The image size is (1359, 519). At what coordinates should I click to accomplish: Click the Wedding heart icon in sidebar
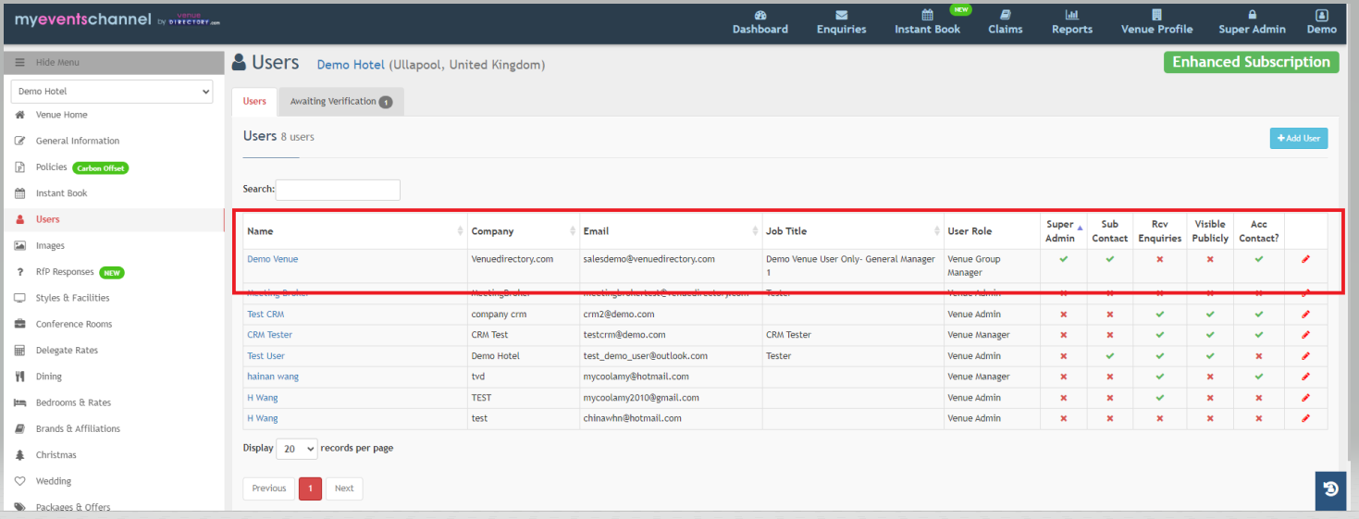tap(19, 481)
